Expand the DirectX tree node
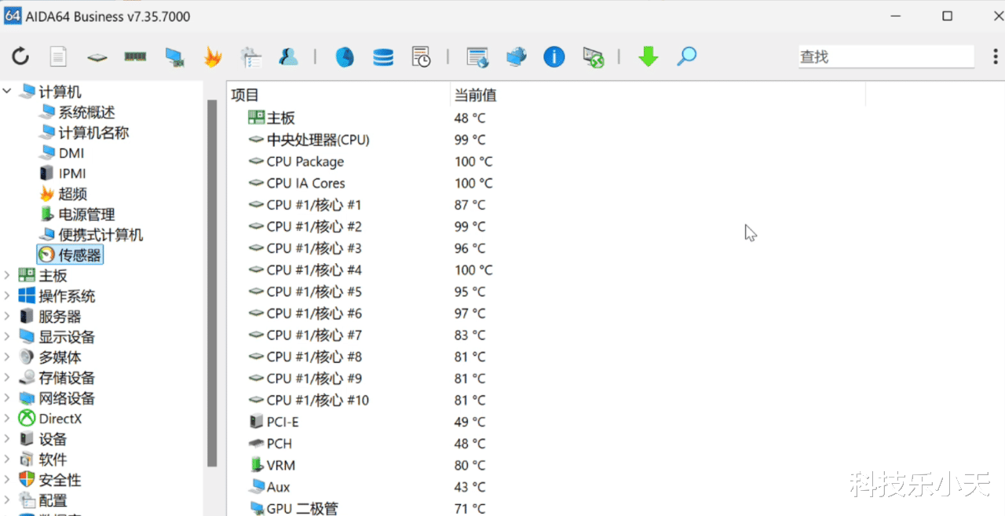This screenshot has height=516, width=1005. pos(7,419)
